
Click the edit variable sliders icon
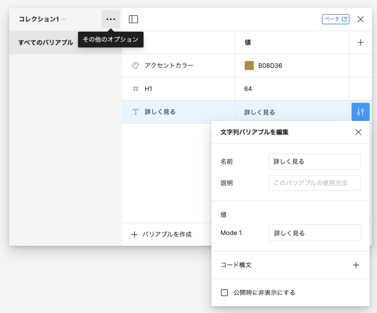[x=360, y=112]
